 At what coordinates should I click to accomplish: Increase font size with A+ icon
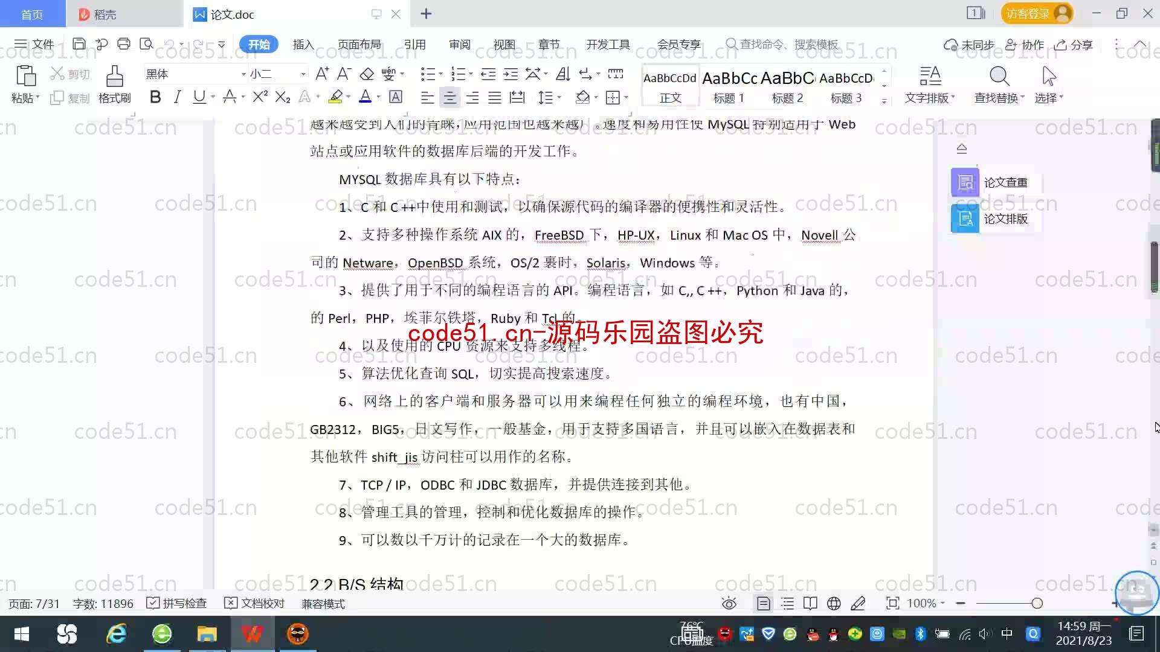[322, 74]
